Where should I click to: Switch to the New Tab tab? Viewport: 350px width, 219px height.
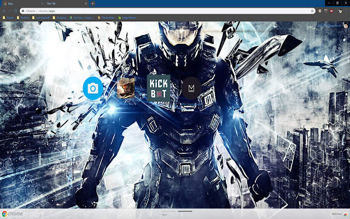click(67, 4)
